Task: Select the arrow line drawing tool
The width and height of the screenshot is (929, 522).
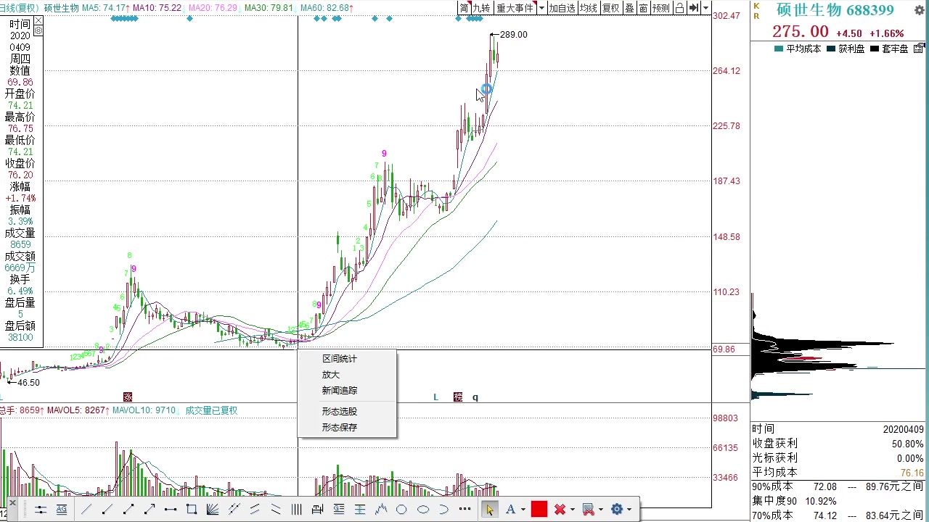Action: point(150,510)
